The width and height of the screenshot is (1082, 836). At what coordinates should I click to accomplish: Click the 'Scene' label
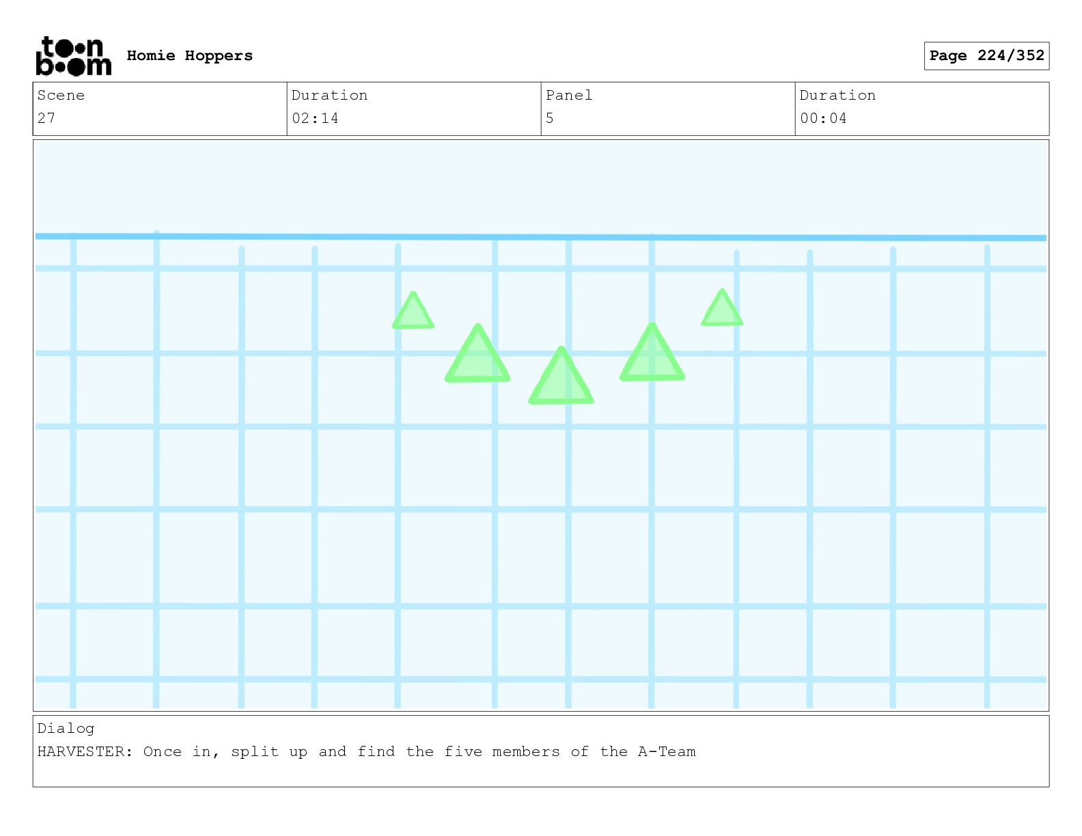61,95
